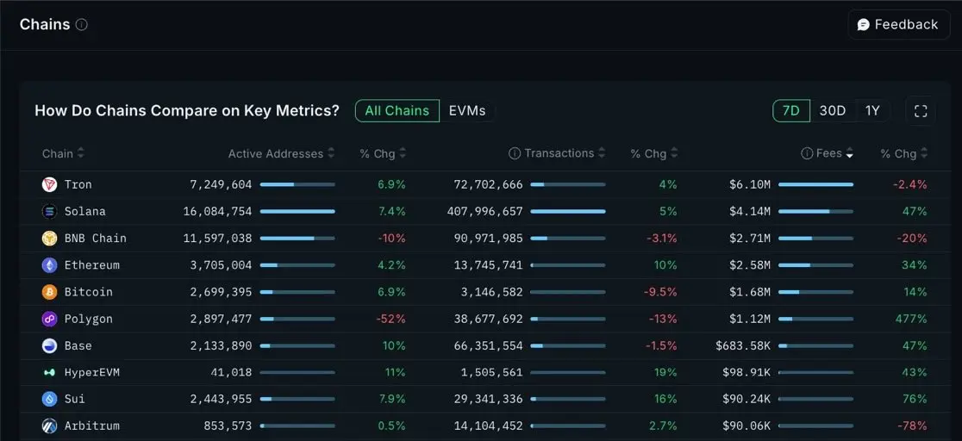962x441 pixels.
Task: Sort by Transactions % Chg column
Action: [x=654, y=153]
